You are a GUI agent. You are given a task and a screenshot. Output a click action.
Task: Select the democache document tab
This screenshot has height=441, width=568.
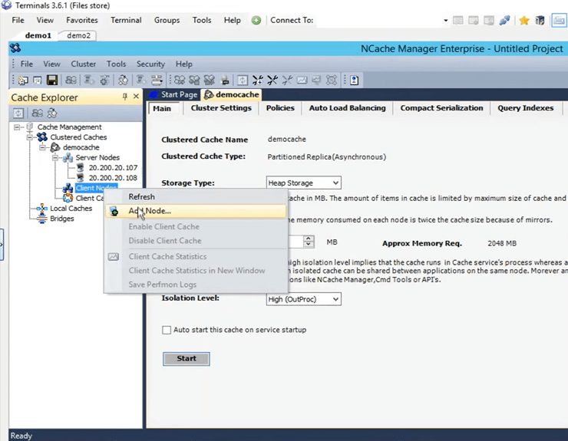pos(232,94)
